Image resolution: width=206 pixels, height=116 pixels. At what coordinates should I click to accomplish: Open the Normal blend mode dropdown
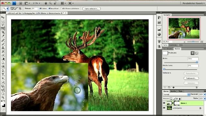click(x=177, y=94)
